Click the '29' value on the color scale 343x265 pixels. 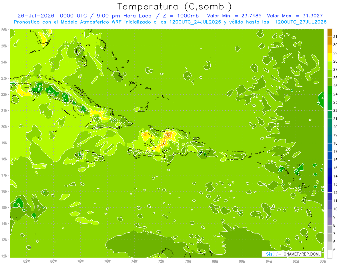point(335,53)
